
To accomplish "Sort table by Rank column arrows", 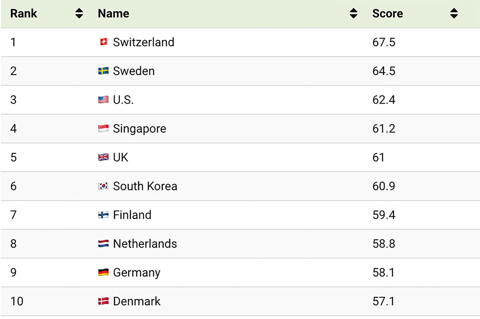I will point(79,14).
